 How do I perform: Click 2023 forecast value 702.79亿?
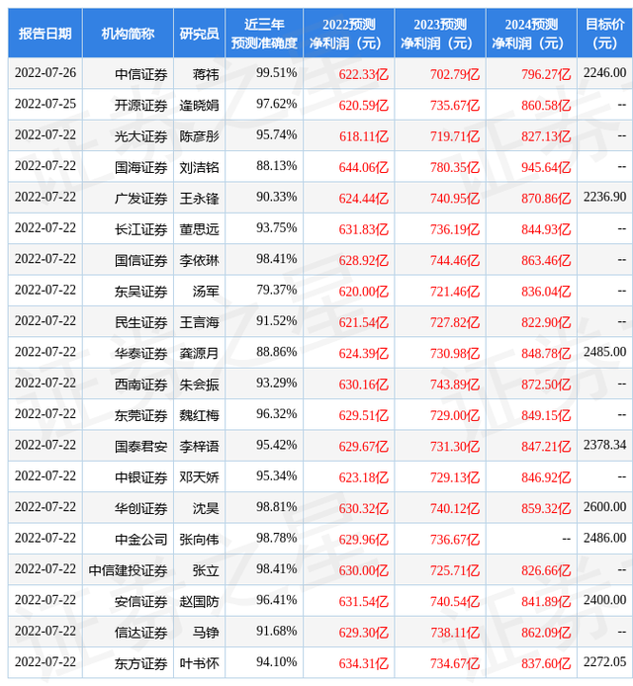pos(455,74)
